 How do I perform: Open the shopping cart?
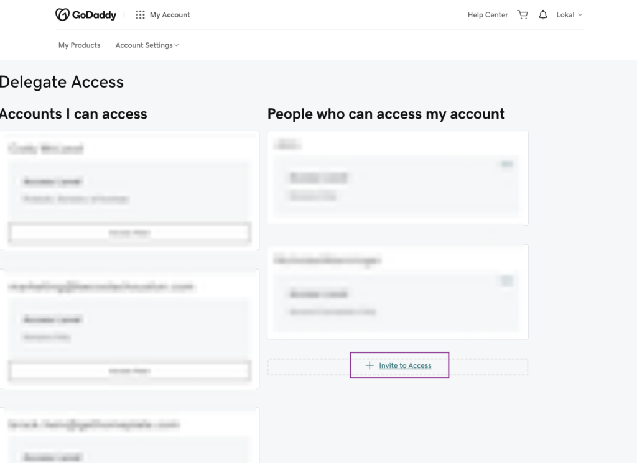(523, 15)
